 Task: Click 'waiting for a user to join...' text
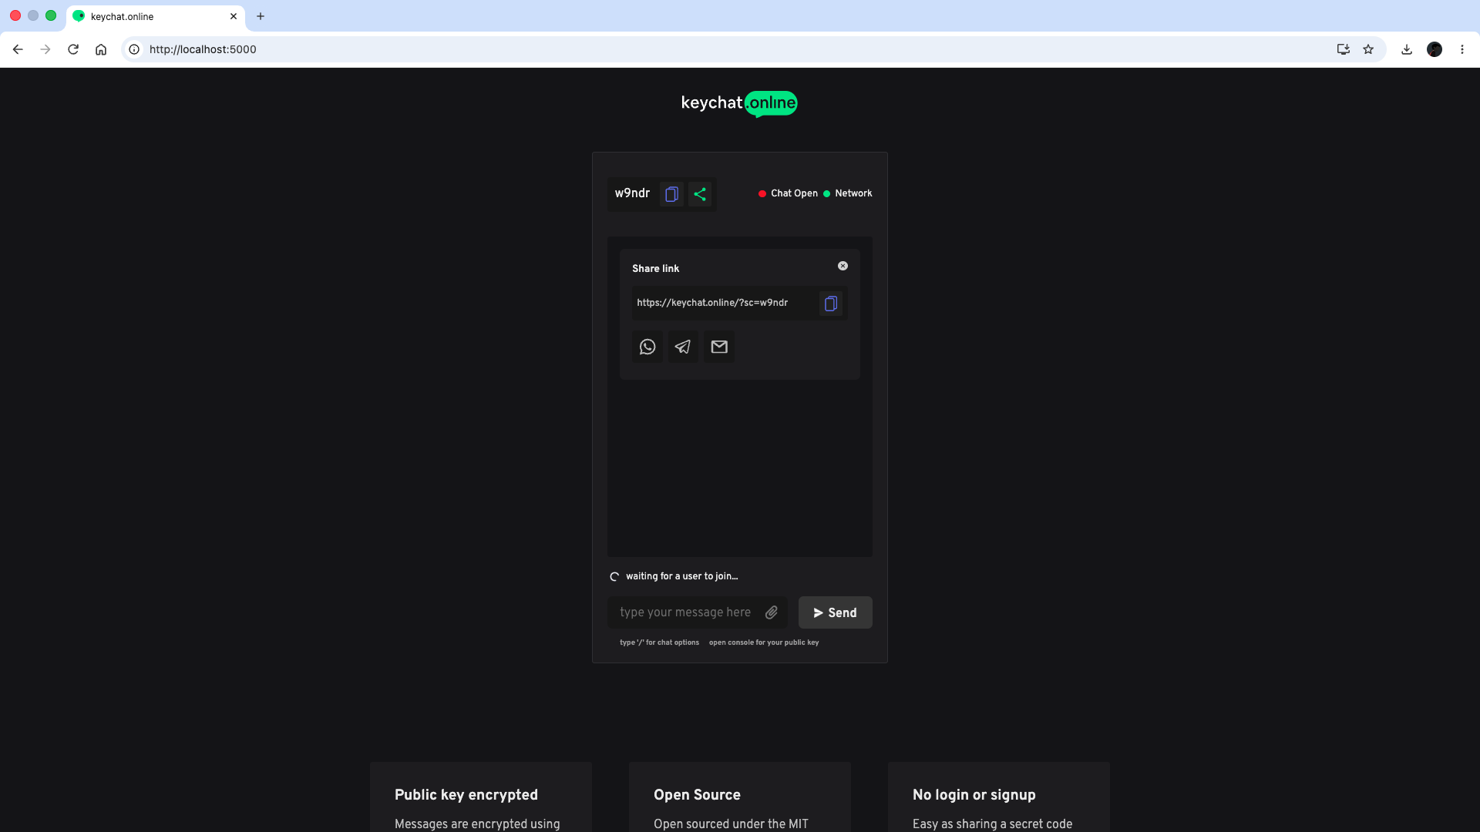tap(681, 576)
